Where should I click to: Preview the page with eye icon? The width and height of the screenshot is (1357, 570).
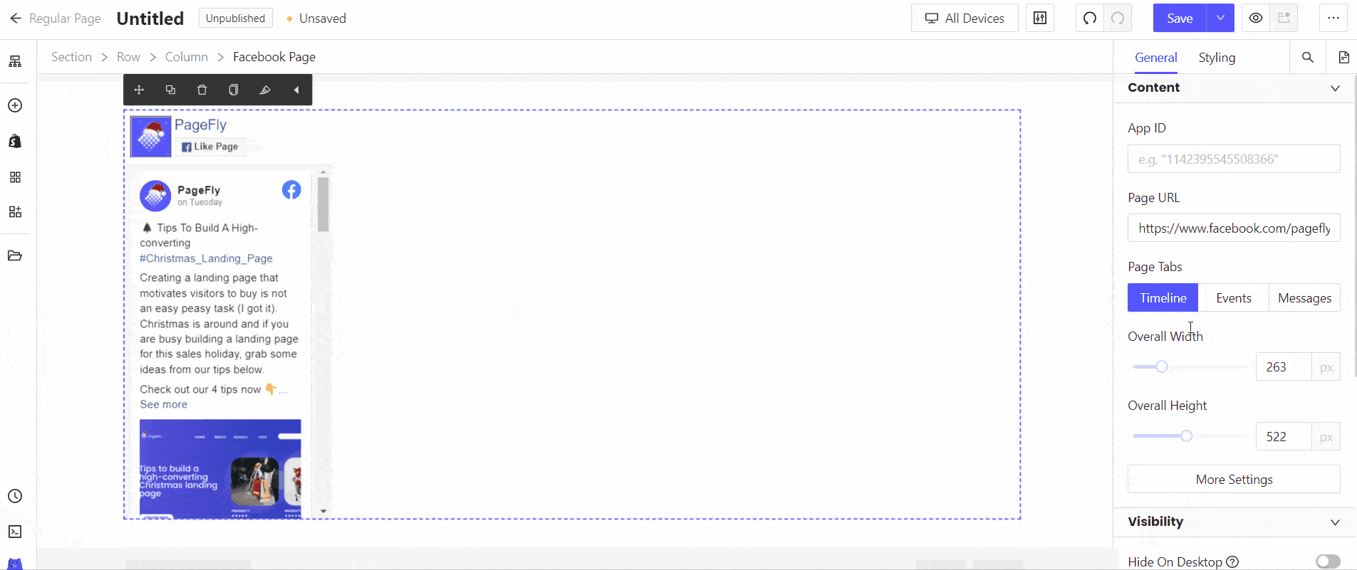tap(1256, 19)
